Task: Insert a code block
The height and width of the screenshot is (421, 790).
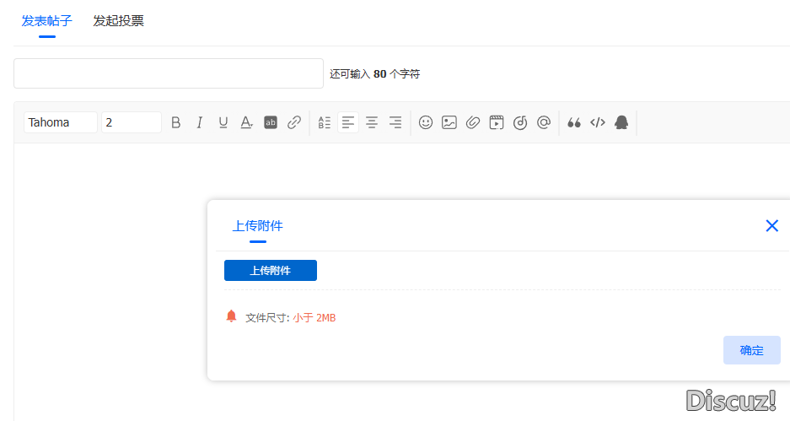Action: pyautogui.click(x=598, y=122)
